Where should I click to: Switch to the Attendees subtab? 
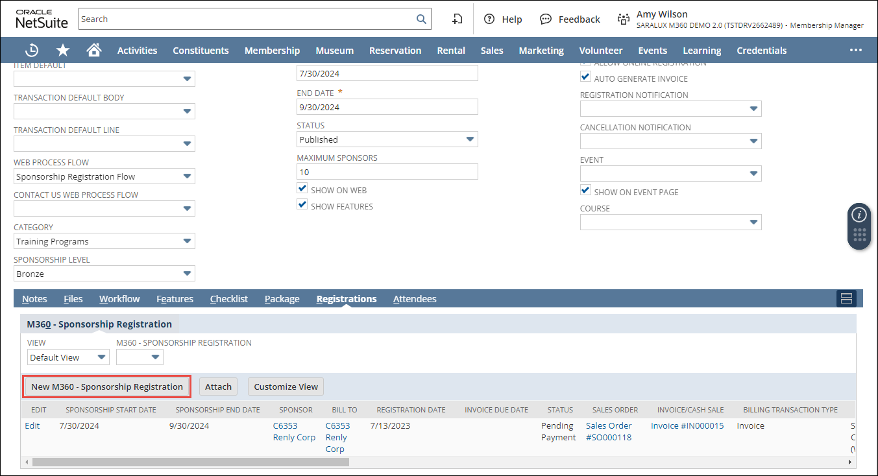coord(415,299)
